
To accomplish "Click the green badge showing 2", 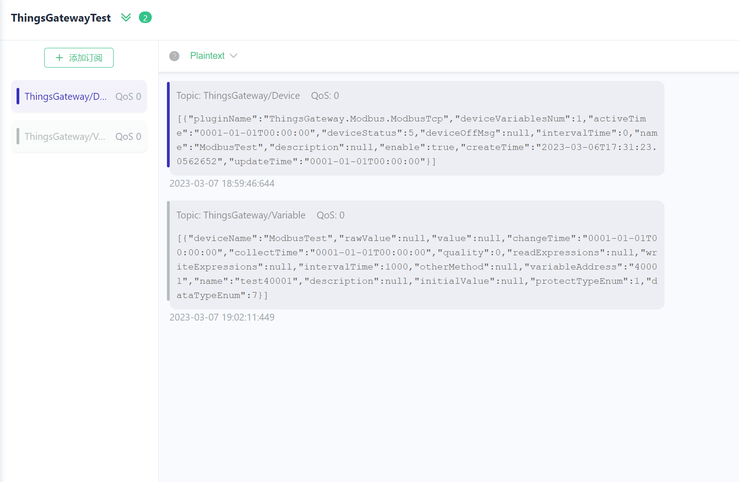I will tap(145, 17).
